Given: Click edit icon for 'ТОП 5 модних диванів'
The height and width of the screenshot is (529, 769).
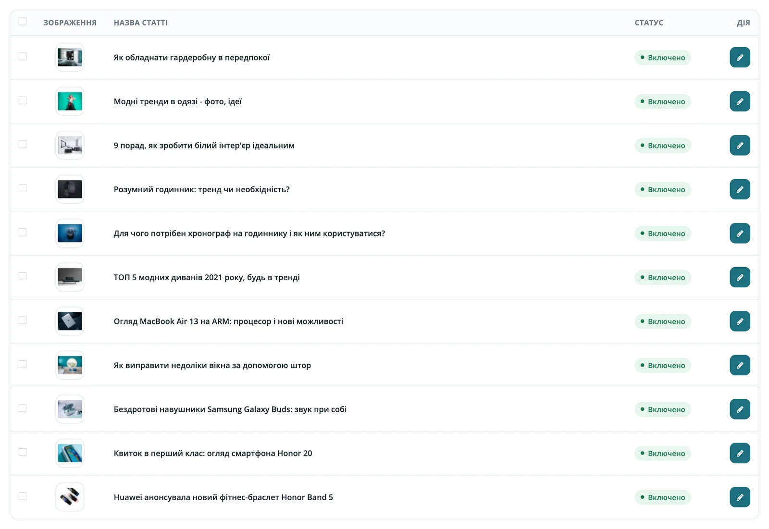Looking at the screenshot, I should pyautogui.click(x=740, y=277).
